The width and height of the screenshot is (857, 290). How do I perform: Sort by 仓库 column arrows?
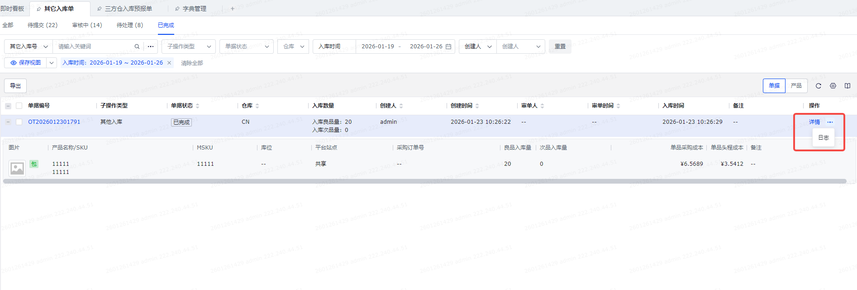257,106
